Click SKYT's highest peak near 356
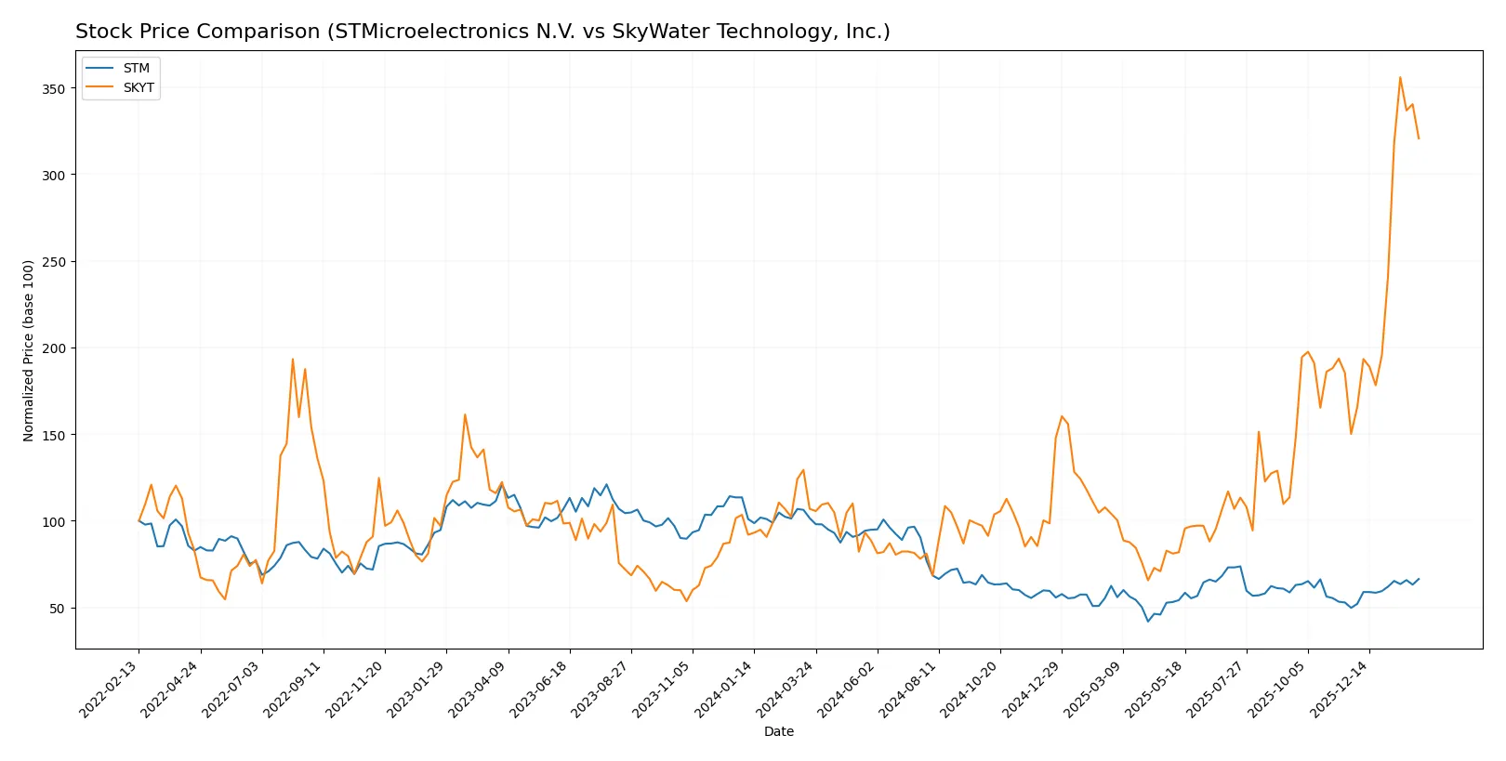Viewport: 1506px width, 761px height. 1400,77
